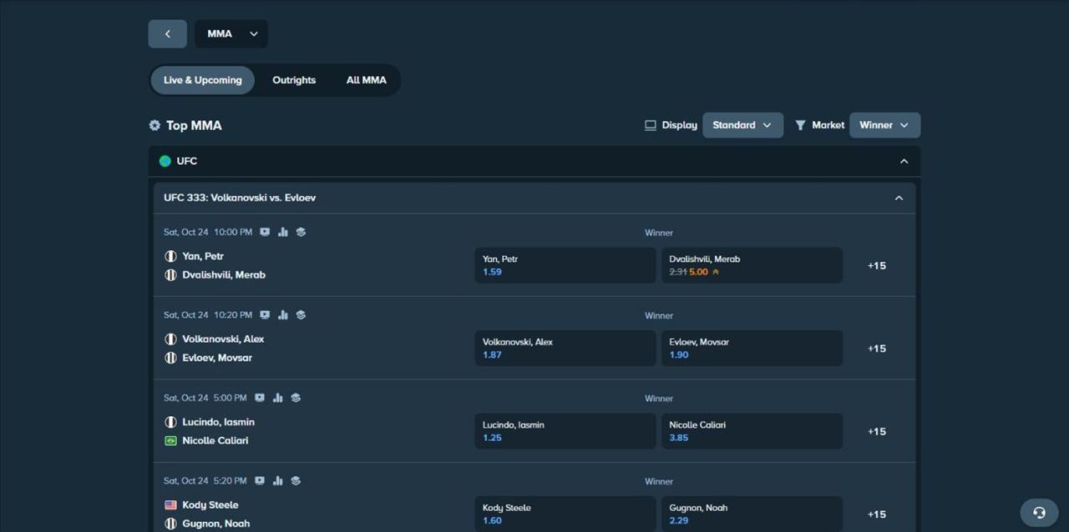1069x532 pixels.
Task: Open the Display Standard dropdown
Action: (742, 125)
